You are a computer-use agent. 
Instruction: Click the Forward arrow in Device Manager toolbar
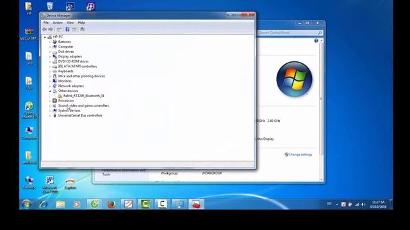51,29
